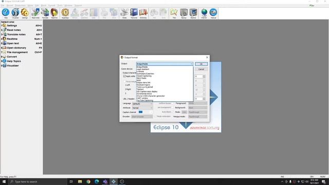
Task: Select Settings in the left sidebar list
Action: pyautogui.click(x=22, y=26)
